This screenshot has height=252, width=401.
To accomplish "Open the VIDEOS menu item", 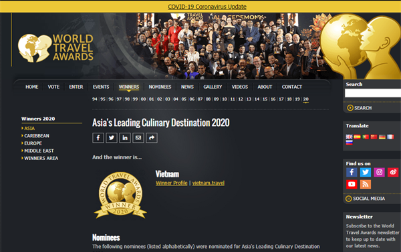I will click(240, 87).
